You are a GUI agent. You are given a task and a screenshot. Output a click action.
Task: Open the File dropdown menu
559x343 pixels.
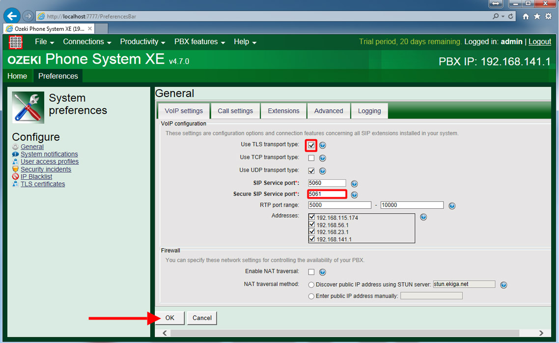(44, 42)
